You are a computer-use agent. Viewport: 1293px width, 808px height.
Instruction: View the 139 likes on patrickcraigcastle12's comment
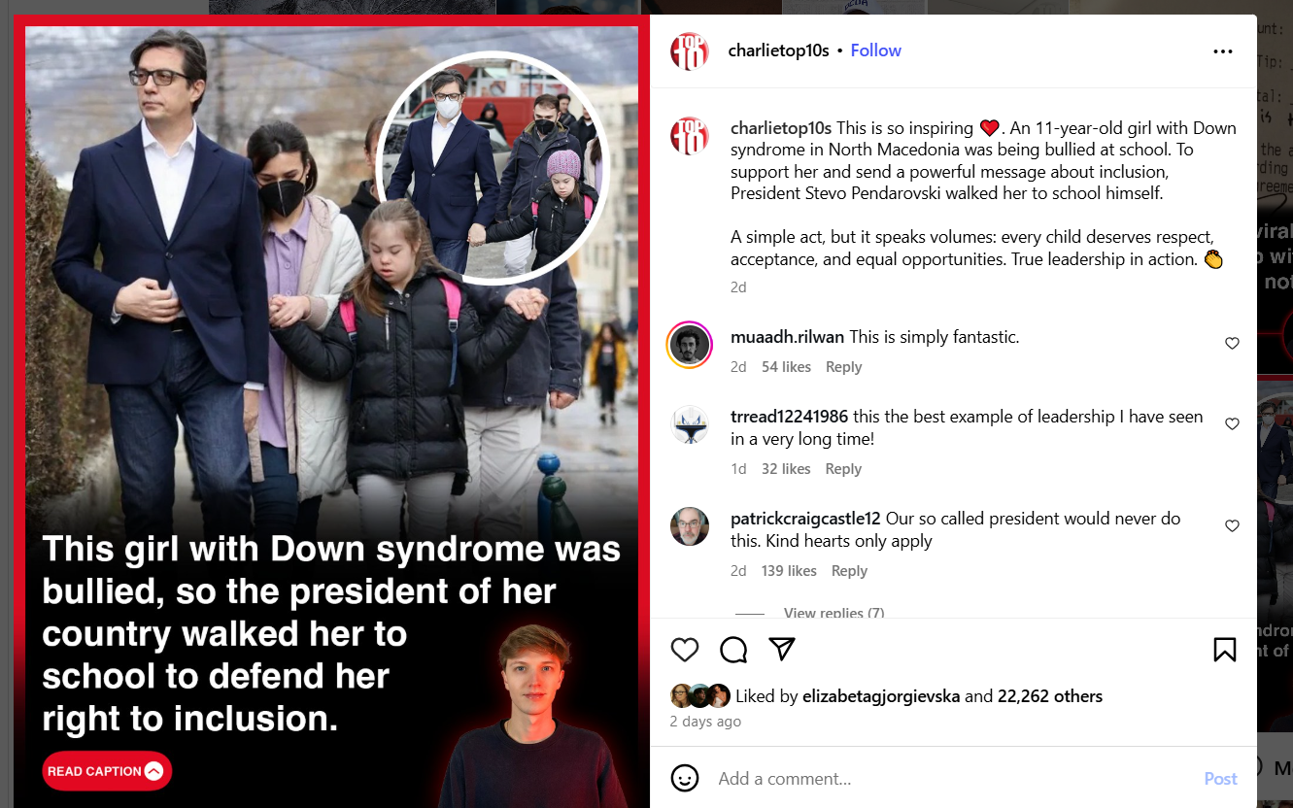(789, 571)
